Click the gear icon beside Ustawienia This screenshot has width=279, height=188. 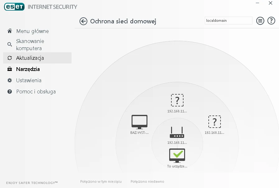pos(9,80)
